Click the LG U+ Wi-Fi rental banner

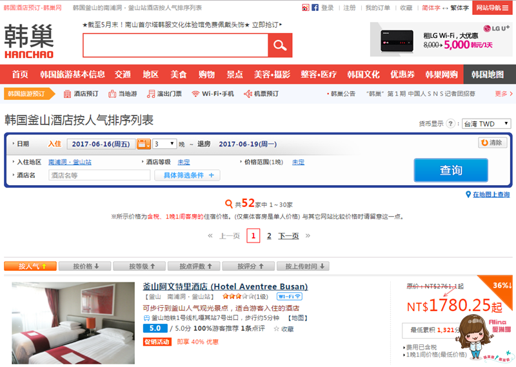(x=441, y=39)
